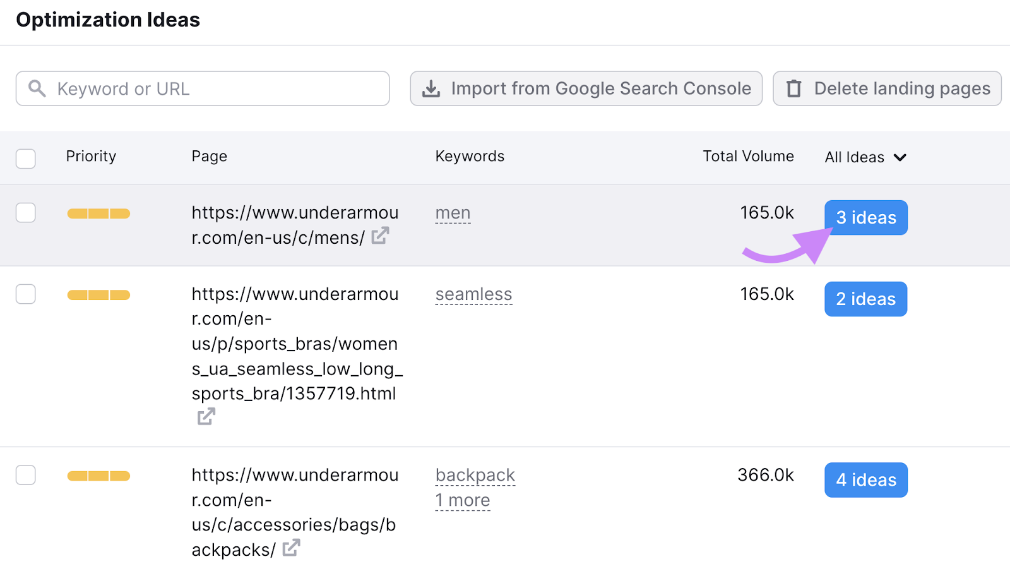1010x576 pixels.
Task: Open the 3 ideas button
Action: point(866,218)
